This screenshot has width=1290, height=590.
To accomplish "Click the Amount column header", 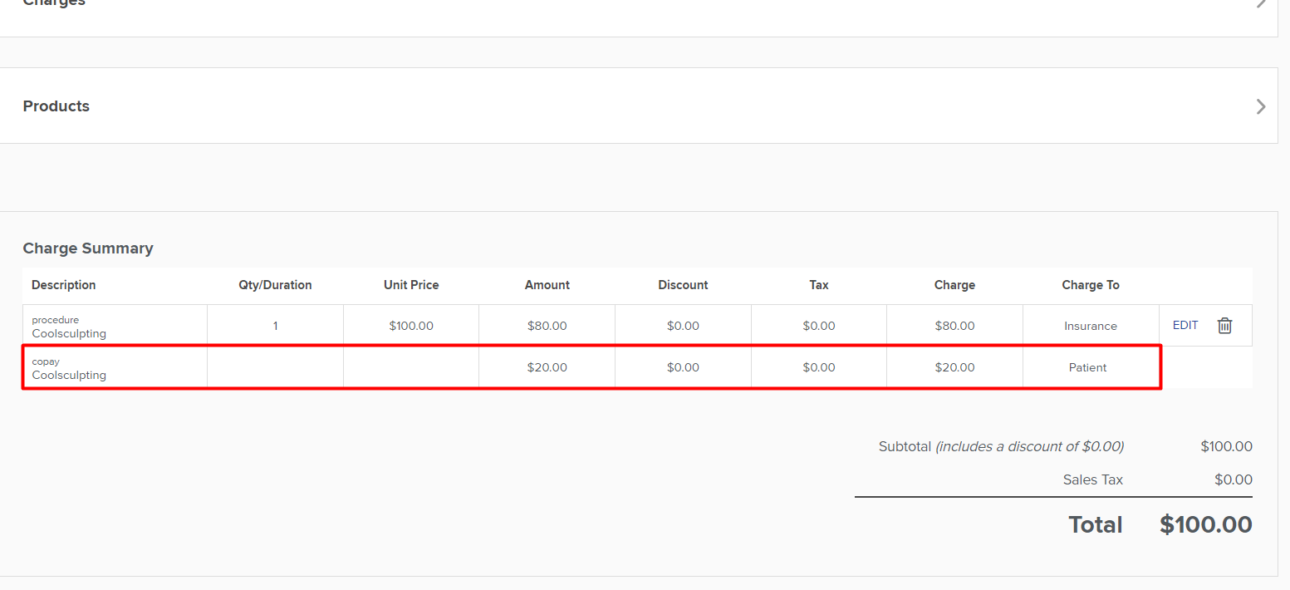I will pyautogui.click(x=547, y=285).
